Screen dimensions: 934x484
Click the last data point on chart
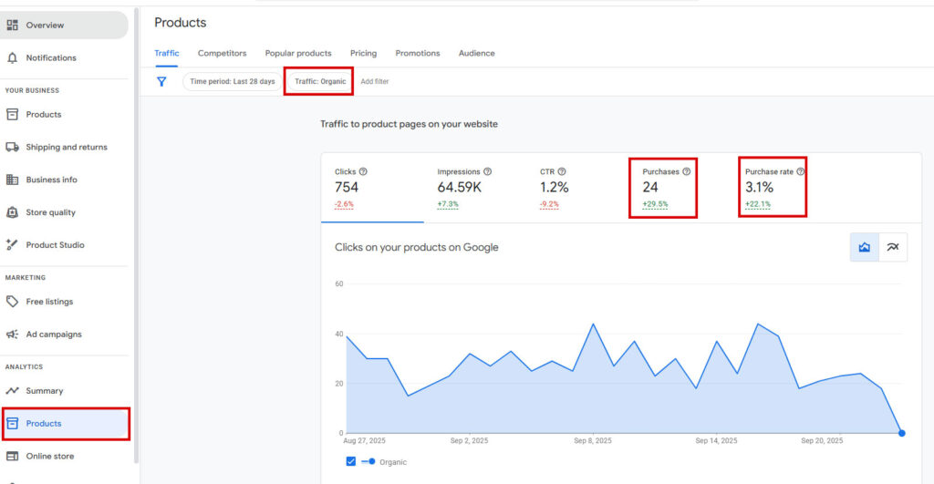[x=901, y=433]
